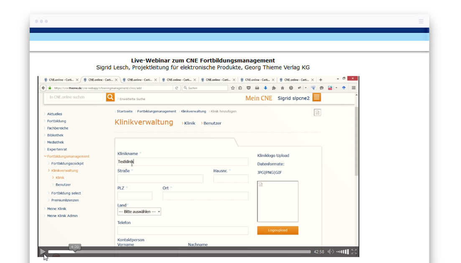Mute the video with the speaker icon
This screenshot has width=461, height=263.
[331, 252]
